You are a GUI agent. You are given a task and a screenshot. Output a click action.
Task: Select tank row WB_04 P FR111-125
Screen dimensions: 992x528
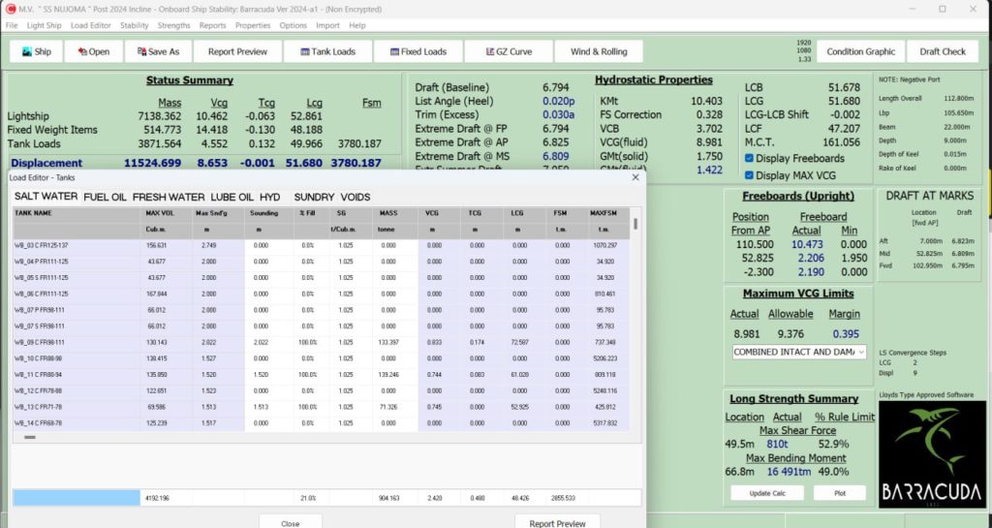tap(321, 262)
